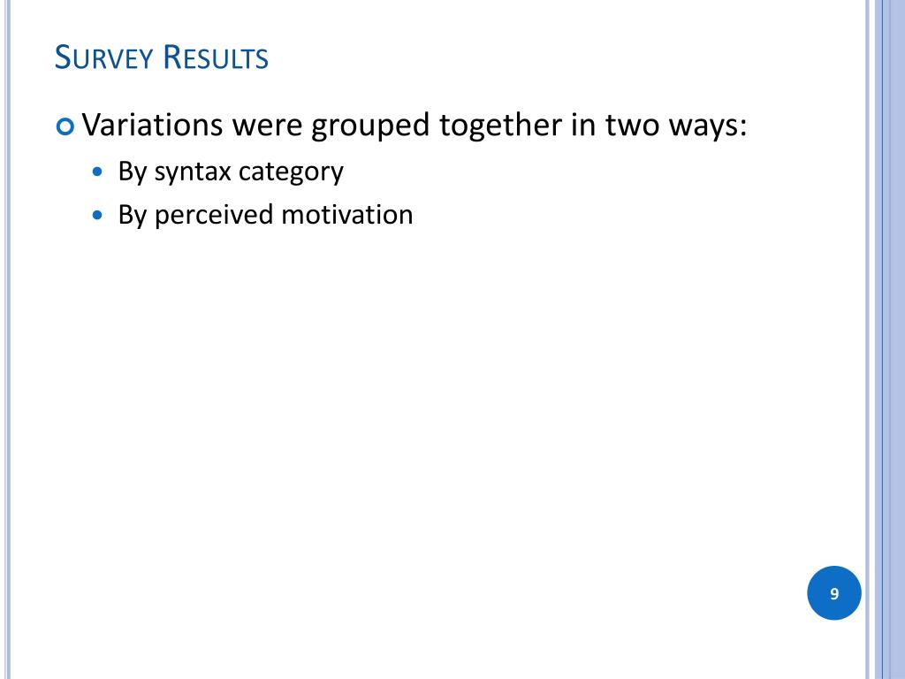The height and width of the screenshot is (679, 905).
Task: Click the word 'grouped' in main bullet
Action: (x=370, y=126)
